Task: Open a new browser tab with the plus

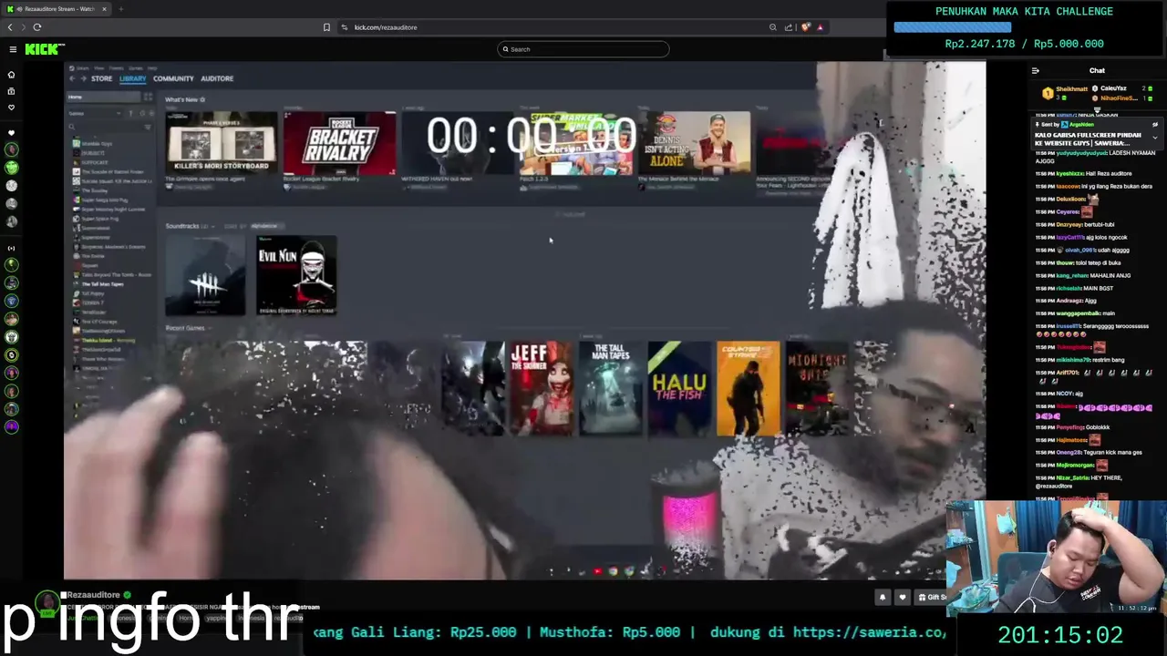Action: click(x=120, y=9)
